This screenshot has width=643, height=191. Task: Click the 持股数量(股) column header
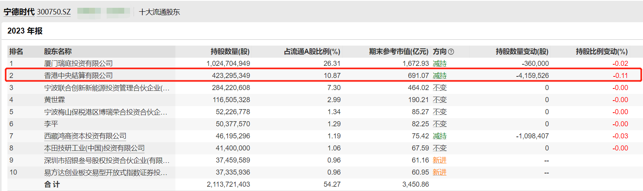click(230, 51)
